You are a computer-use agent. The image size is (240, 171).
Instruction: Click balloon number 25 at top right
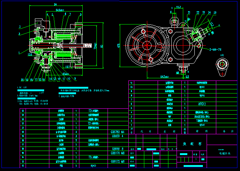pyautogui.click(x=214, y=12)
